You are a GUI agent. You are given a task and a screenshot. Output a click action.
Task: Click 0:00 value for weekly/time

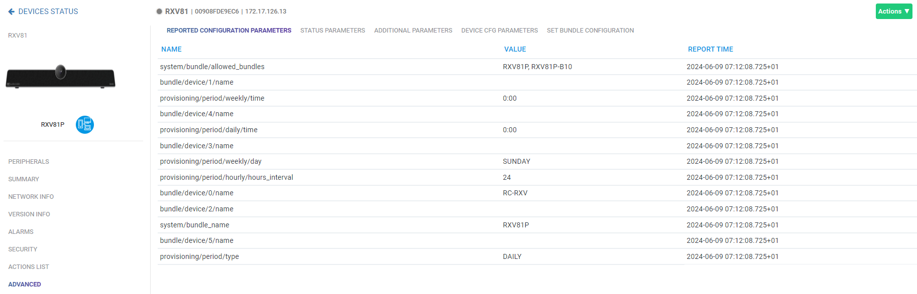[510, 98]
